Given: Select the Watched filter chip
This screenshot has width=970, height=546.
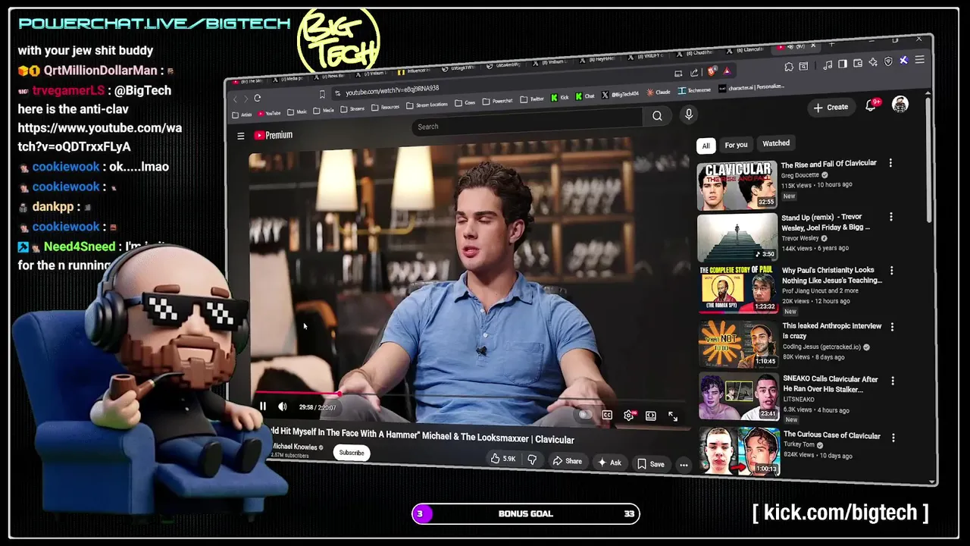Looking at the screenshot, I should pyautogui.click(x=776, y=143).
